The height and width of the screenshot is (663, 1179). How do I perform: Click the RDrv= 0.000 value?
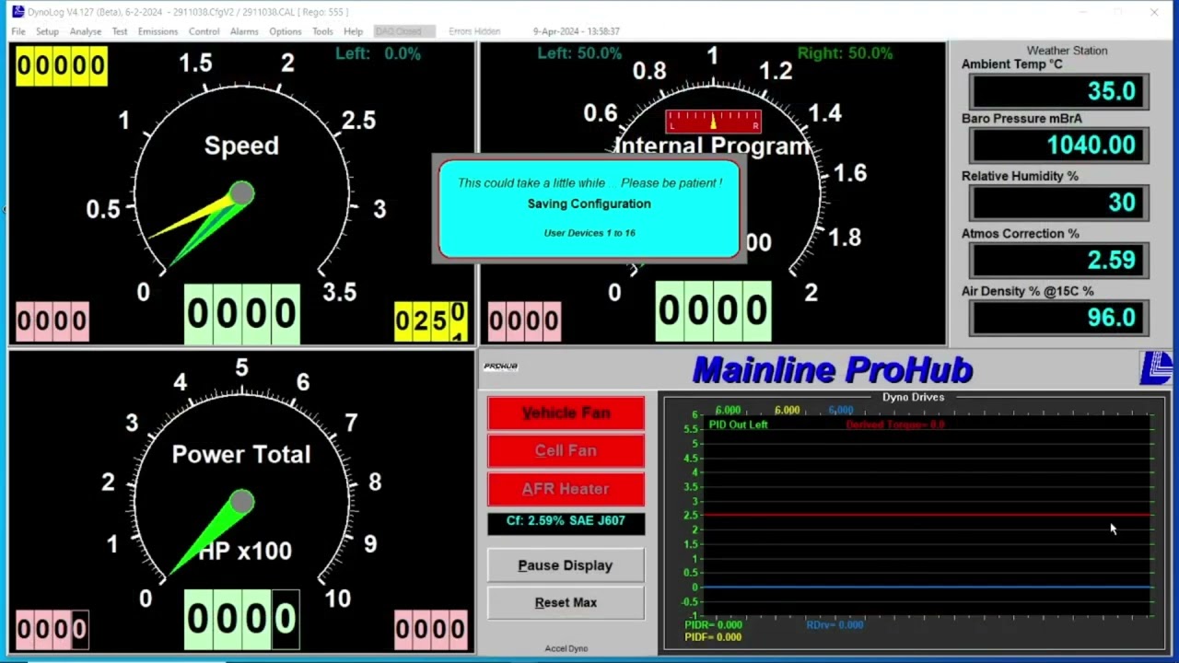click(835, 625)
